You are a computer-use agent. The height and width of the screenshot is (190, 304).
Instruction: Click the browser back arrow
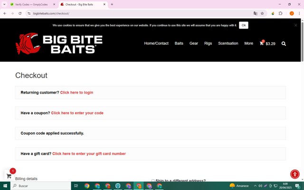tap(5, 13)
